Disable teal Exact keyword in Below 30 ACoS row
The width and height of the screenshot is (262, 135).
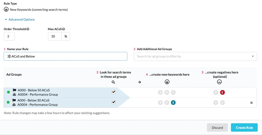(173, 102)
